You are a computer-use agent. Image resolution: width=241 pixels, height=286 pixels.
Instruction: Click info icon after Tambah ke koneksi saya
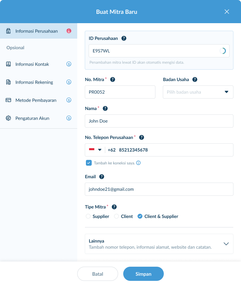pos(138,163)
